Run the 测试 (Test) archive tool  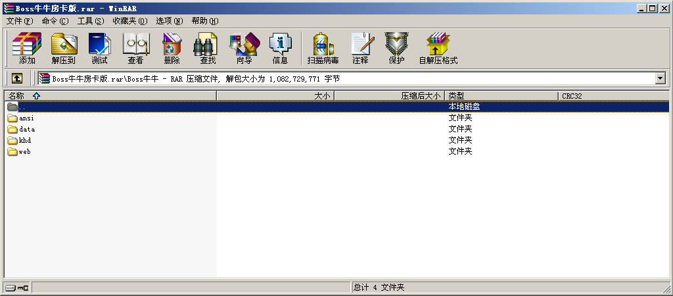click(100, 48)
